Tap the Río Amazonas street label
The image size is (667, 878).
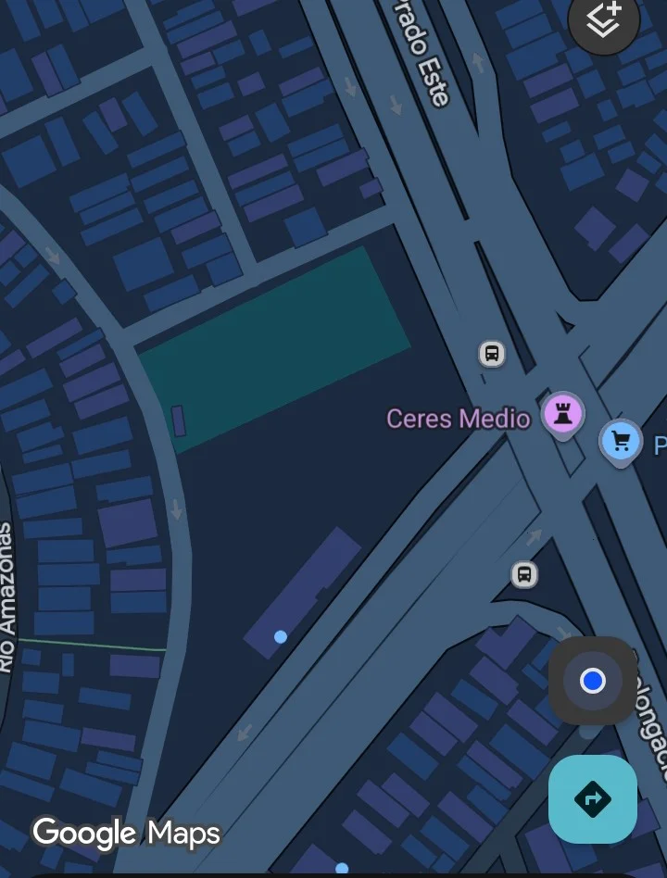pyautogui.click(x=6, y=596)
